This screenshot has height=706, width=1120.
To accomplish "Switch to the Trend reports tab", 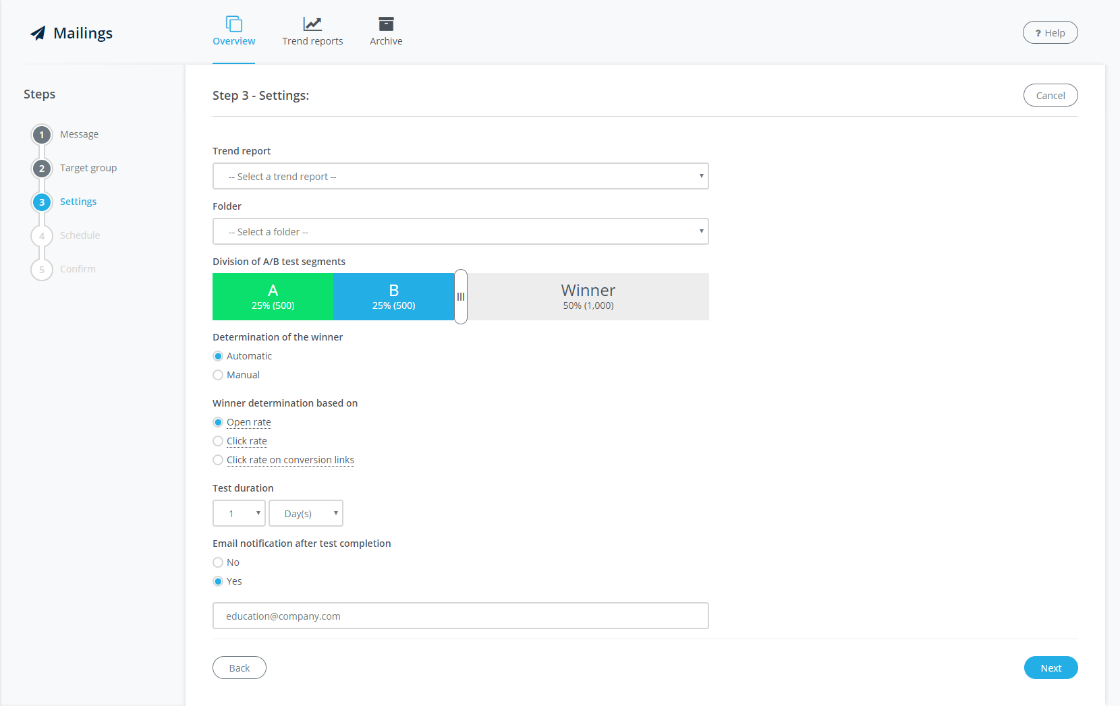I will (312, 41).
